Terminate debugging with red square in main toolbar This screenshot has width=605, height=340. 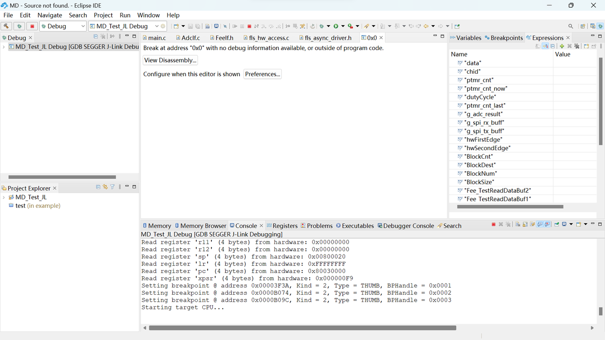[250, 26]
